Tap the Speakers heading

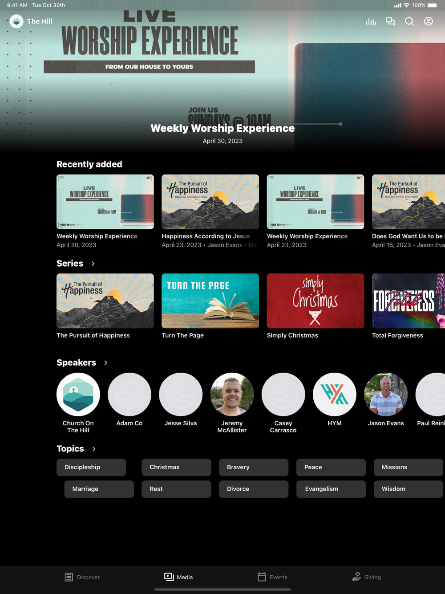coord(76,363)
